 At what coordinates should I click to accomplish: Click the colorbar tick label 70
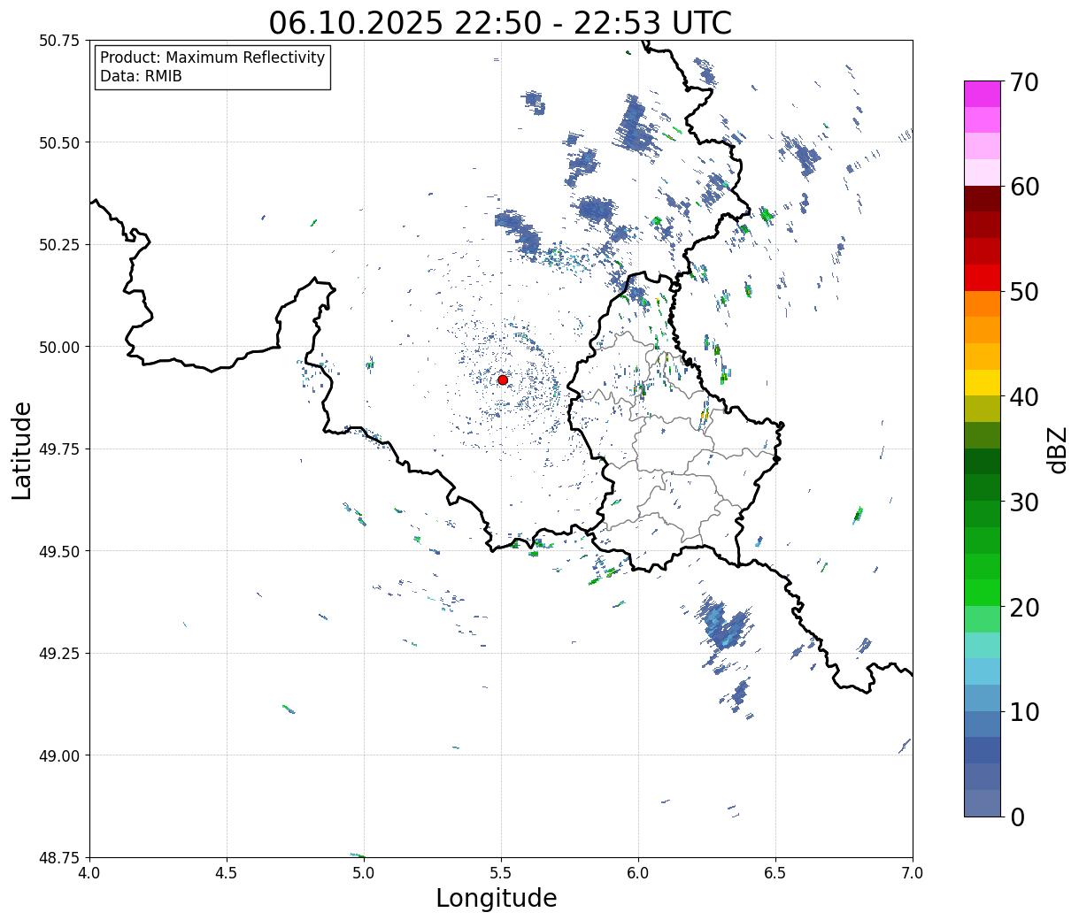(x=1023, y=82)
